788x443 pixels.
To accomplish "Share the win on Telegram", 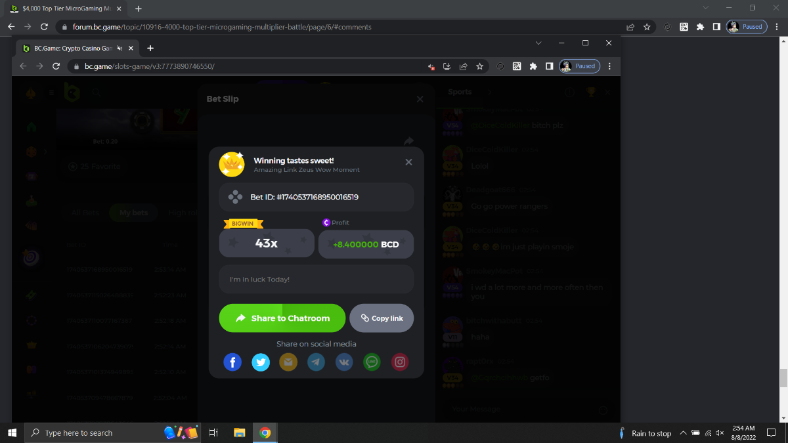I will (316, 362).
